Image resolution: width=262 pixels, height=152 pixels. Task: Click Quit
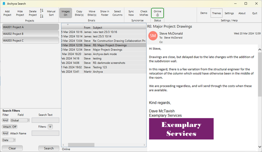tap(255, 13)
